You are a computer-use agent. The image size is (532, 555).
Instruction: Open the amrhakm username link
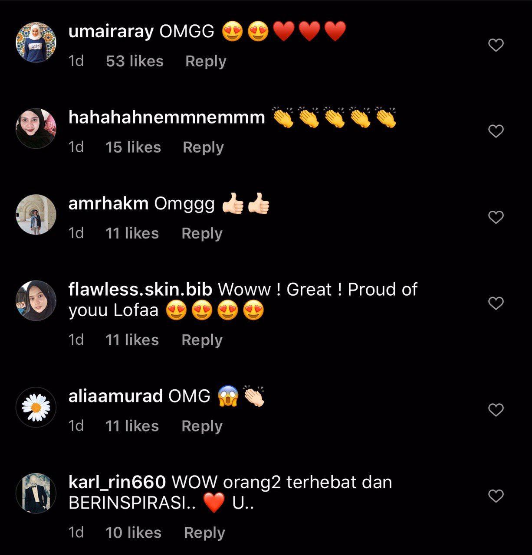pyautogui.click(x=108, y=203)
